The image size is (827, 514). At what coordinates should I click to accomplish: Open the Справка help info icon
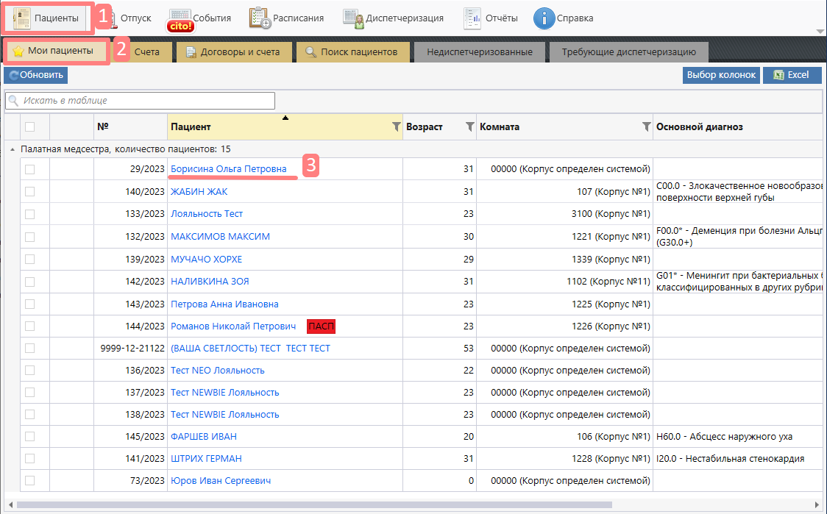(544, 18)
